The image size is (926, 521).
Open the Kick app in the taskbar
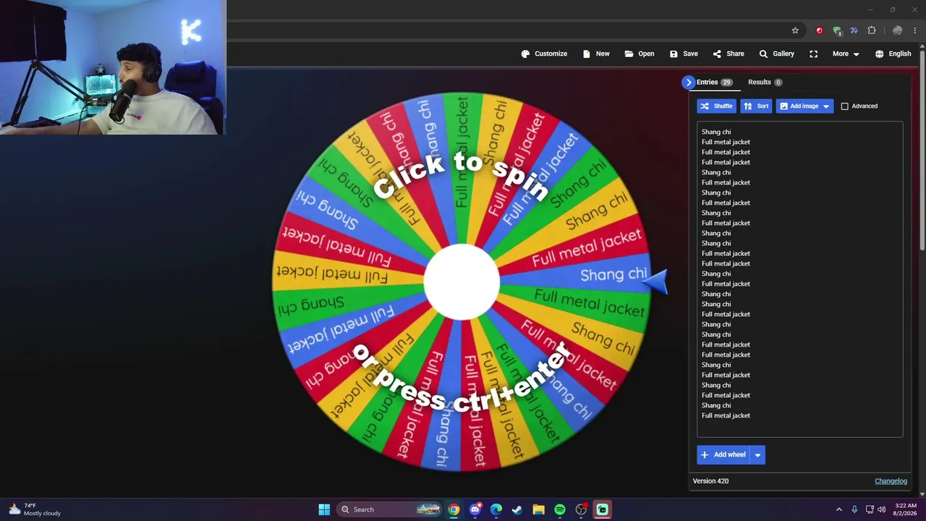click(602, 509)
